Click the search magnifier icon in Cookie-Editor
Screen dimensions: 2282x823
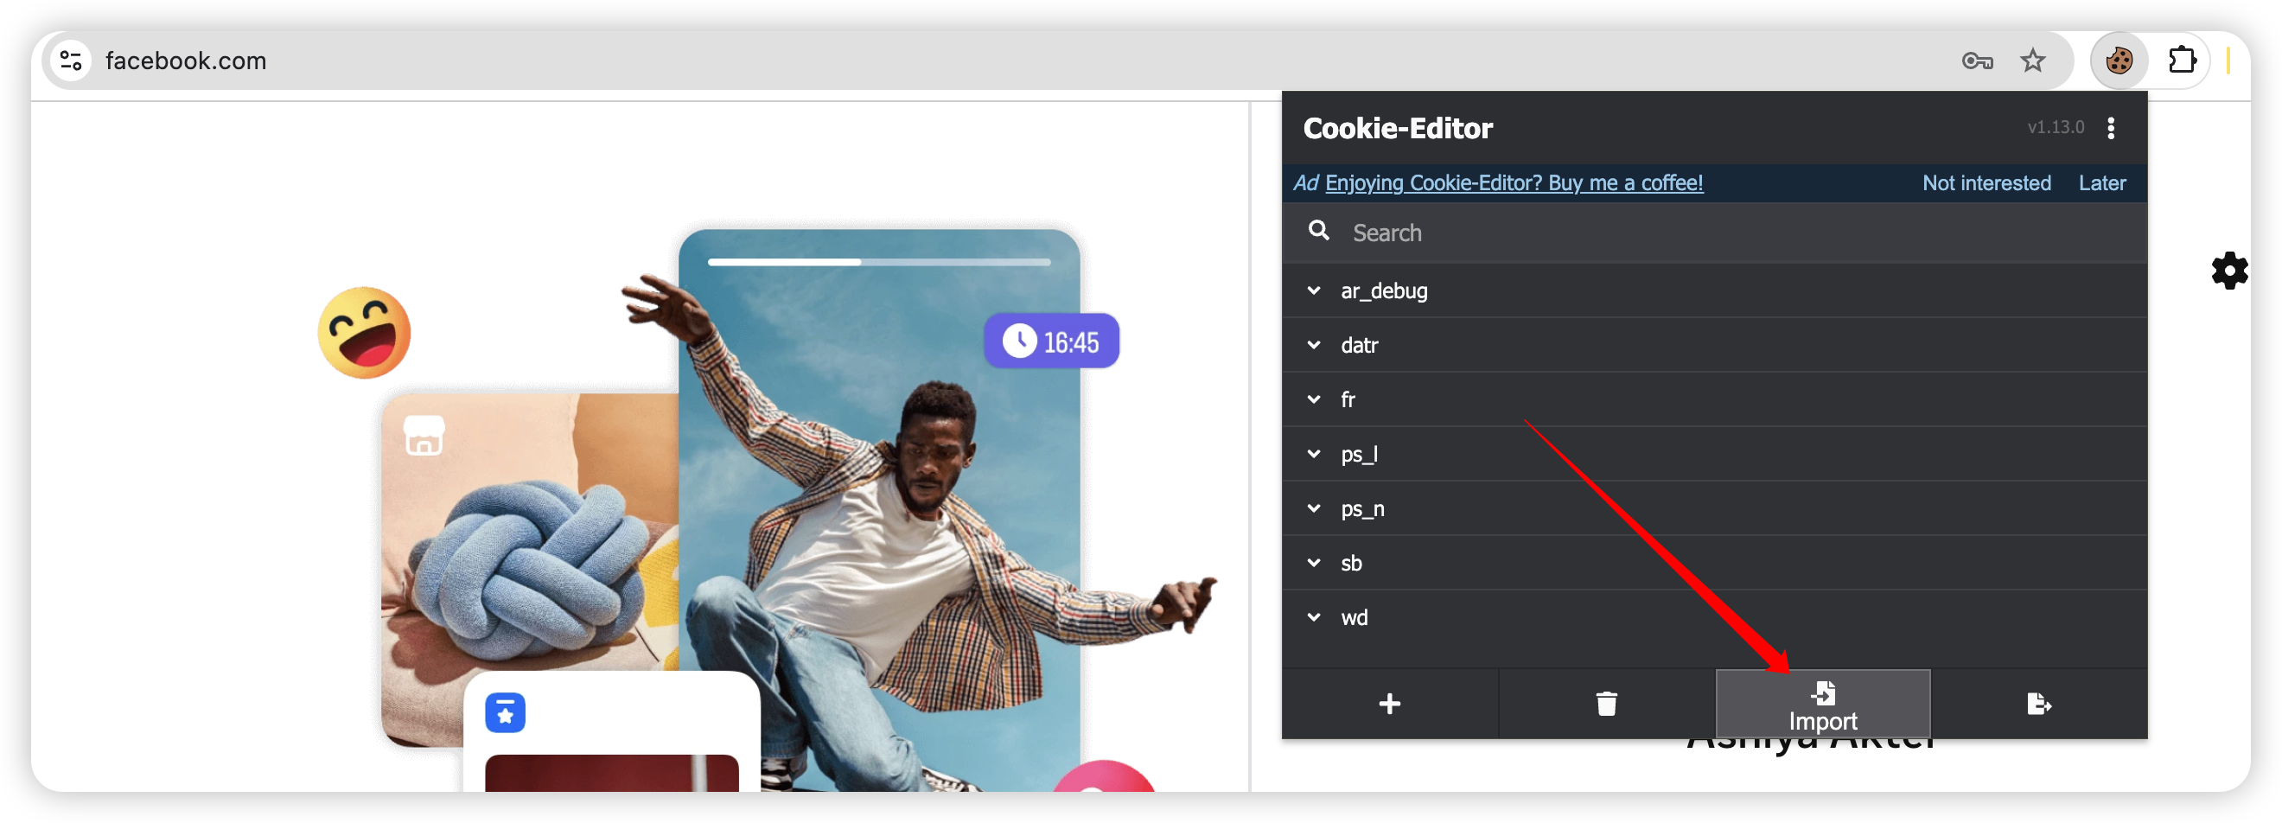(x=1318, y=231)
